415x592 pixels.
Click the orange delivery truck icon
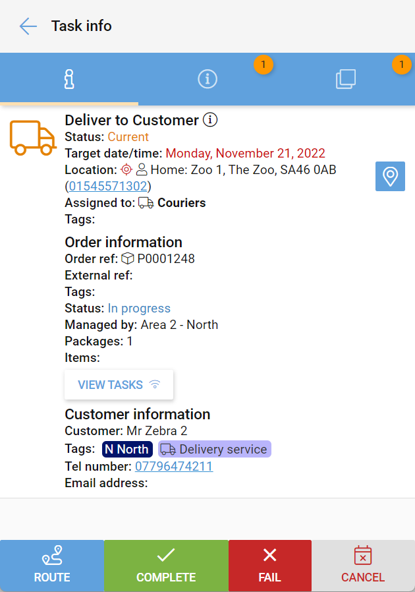(33, 138)
